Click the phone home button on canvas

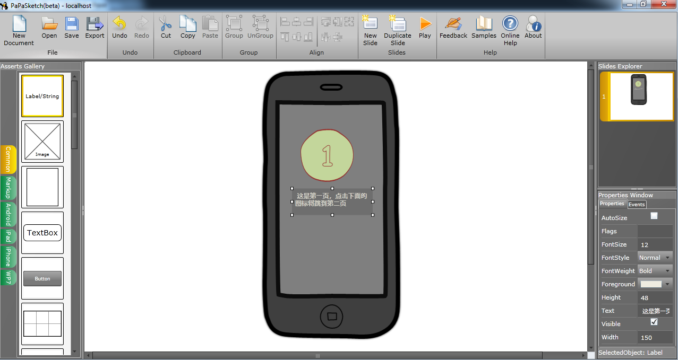coord(332,316)
